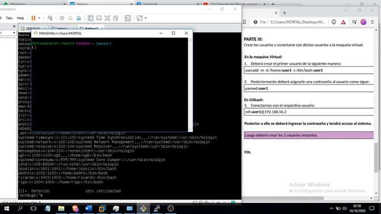Click the 'ssh user1@192.168.56.2' command box
The height and width of the screenshot is (214, 381).
coord(309,112)
